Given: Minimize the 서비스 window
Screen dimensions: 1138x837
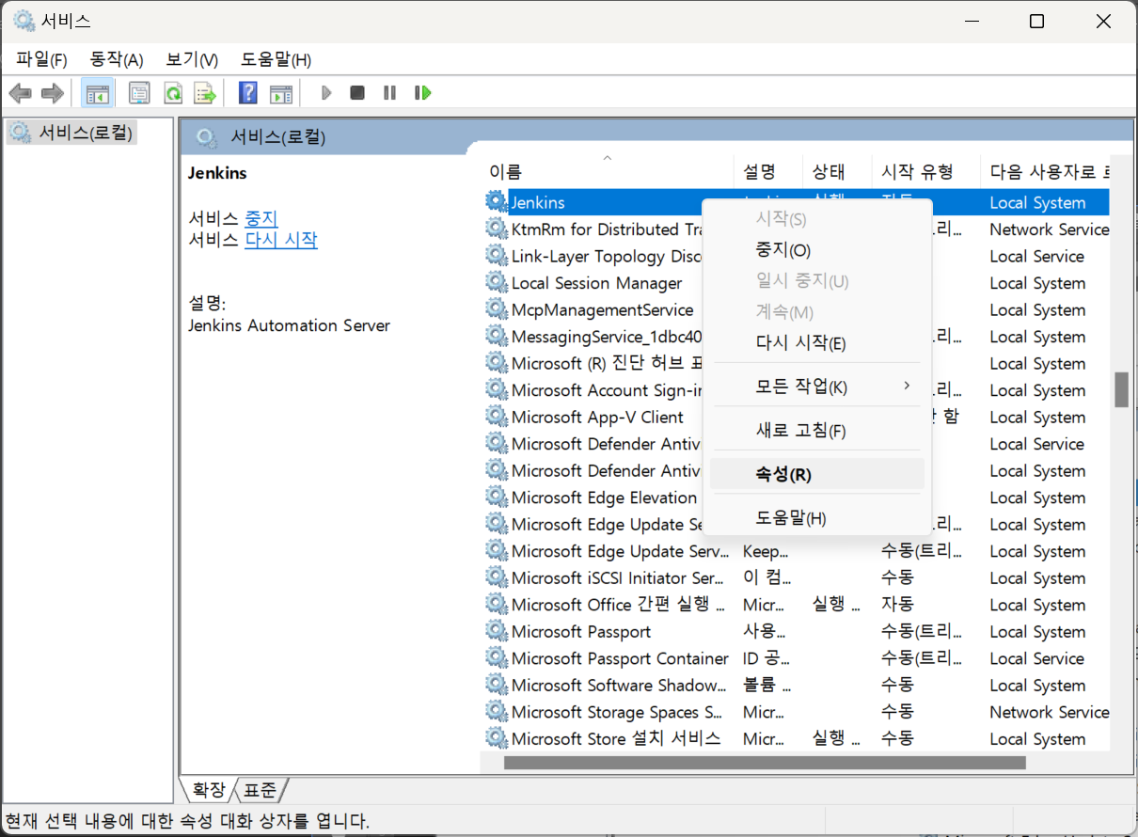Looking at the screenshot, I should 971,22.
